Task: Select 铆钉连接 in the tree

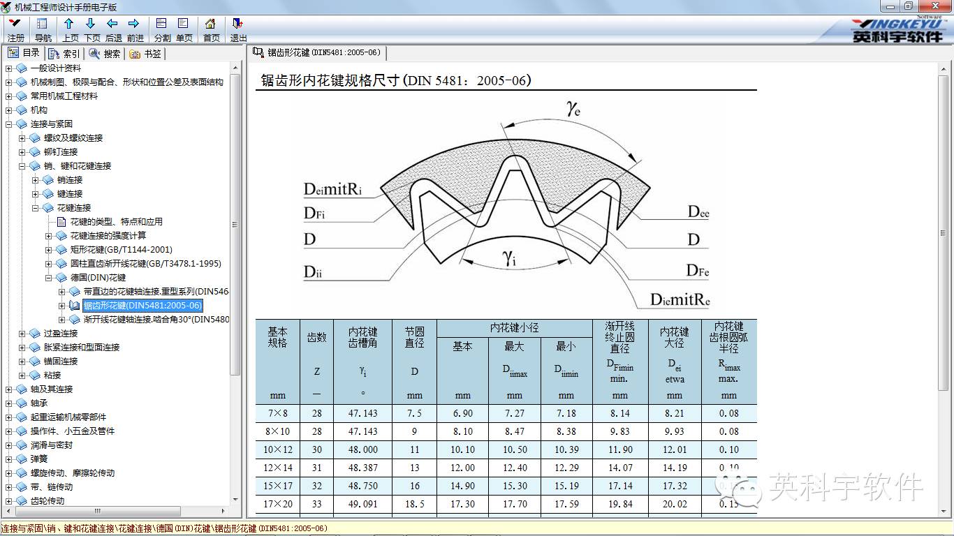Action: point(61,152)
